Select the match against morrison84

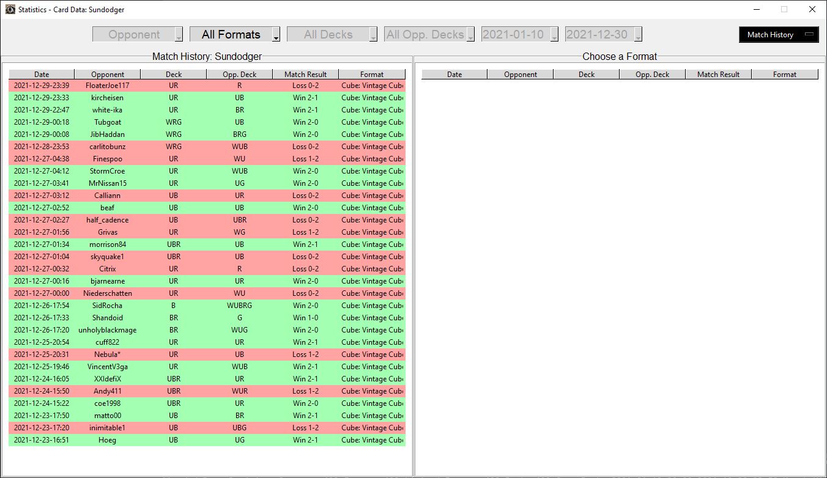pyautogui.click(x=207, y=245)
